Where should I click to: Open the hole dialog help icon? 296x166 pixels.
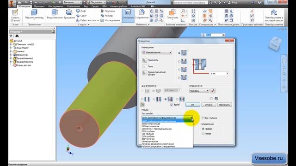coord(142,105)
